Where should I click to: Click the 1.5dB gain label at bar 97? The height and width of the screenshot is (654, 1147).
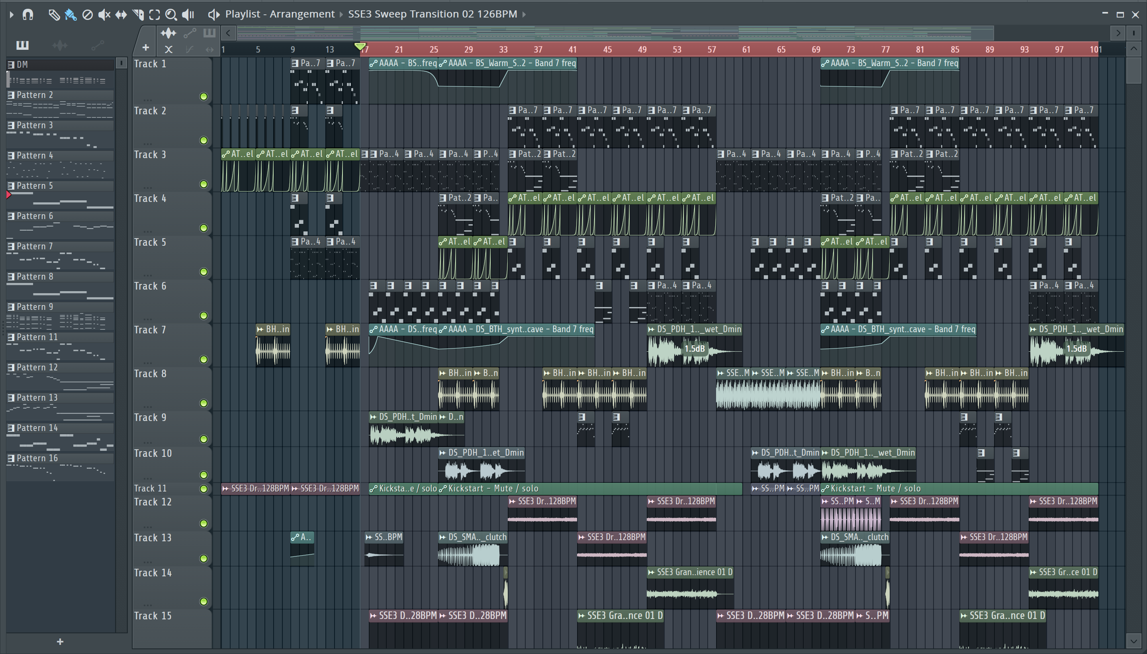tap(1076, 349)
